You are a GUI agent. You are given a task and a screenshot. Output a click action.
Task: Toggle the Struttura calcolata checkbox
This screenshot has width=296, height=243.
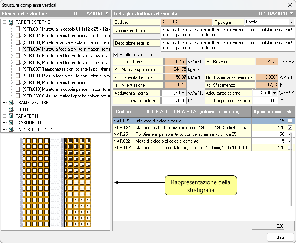click(115, 55)
